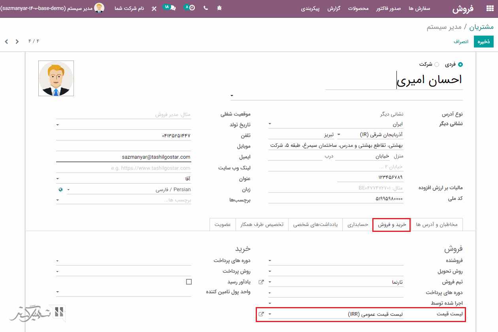Open external link for لیست قیمت
Image resolution: width=498 pixels, height=332 pixels.
pyautogui.click(x=261, y=314)
